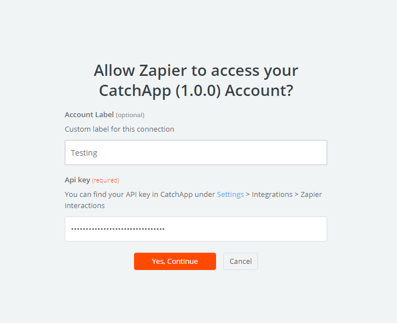Click the Custom label for this connection description
This screenshot has height=323, width=397.
point(119,129)
